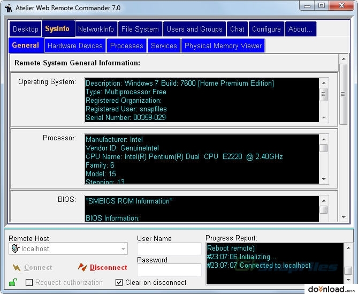Click the computer icon beside localhost
This screenshot has width=358, height=294.
pos(16,248)
